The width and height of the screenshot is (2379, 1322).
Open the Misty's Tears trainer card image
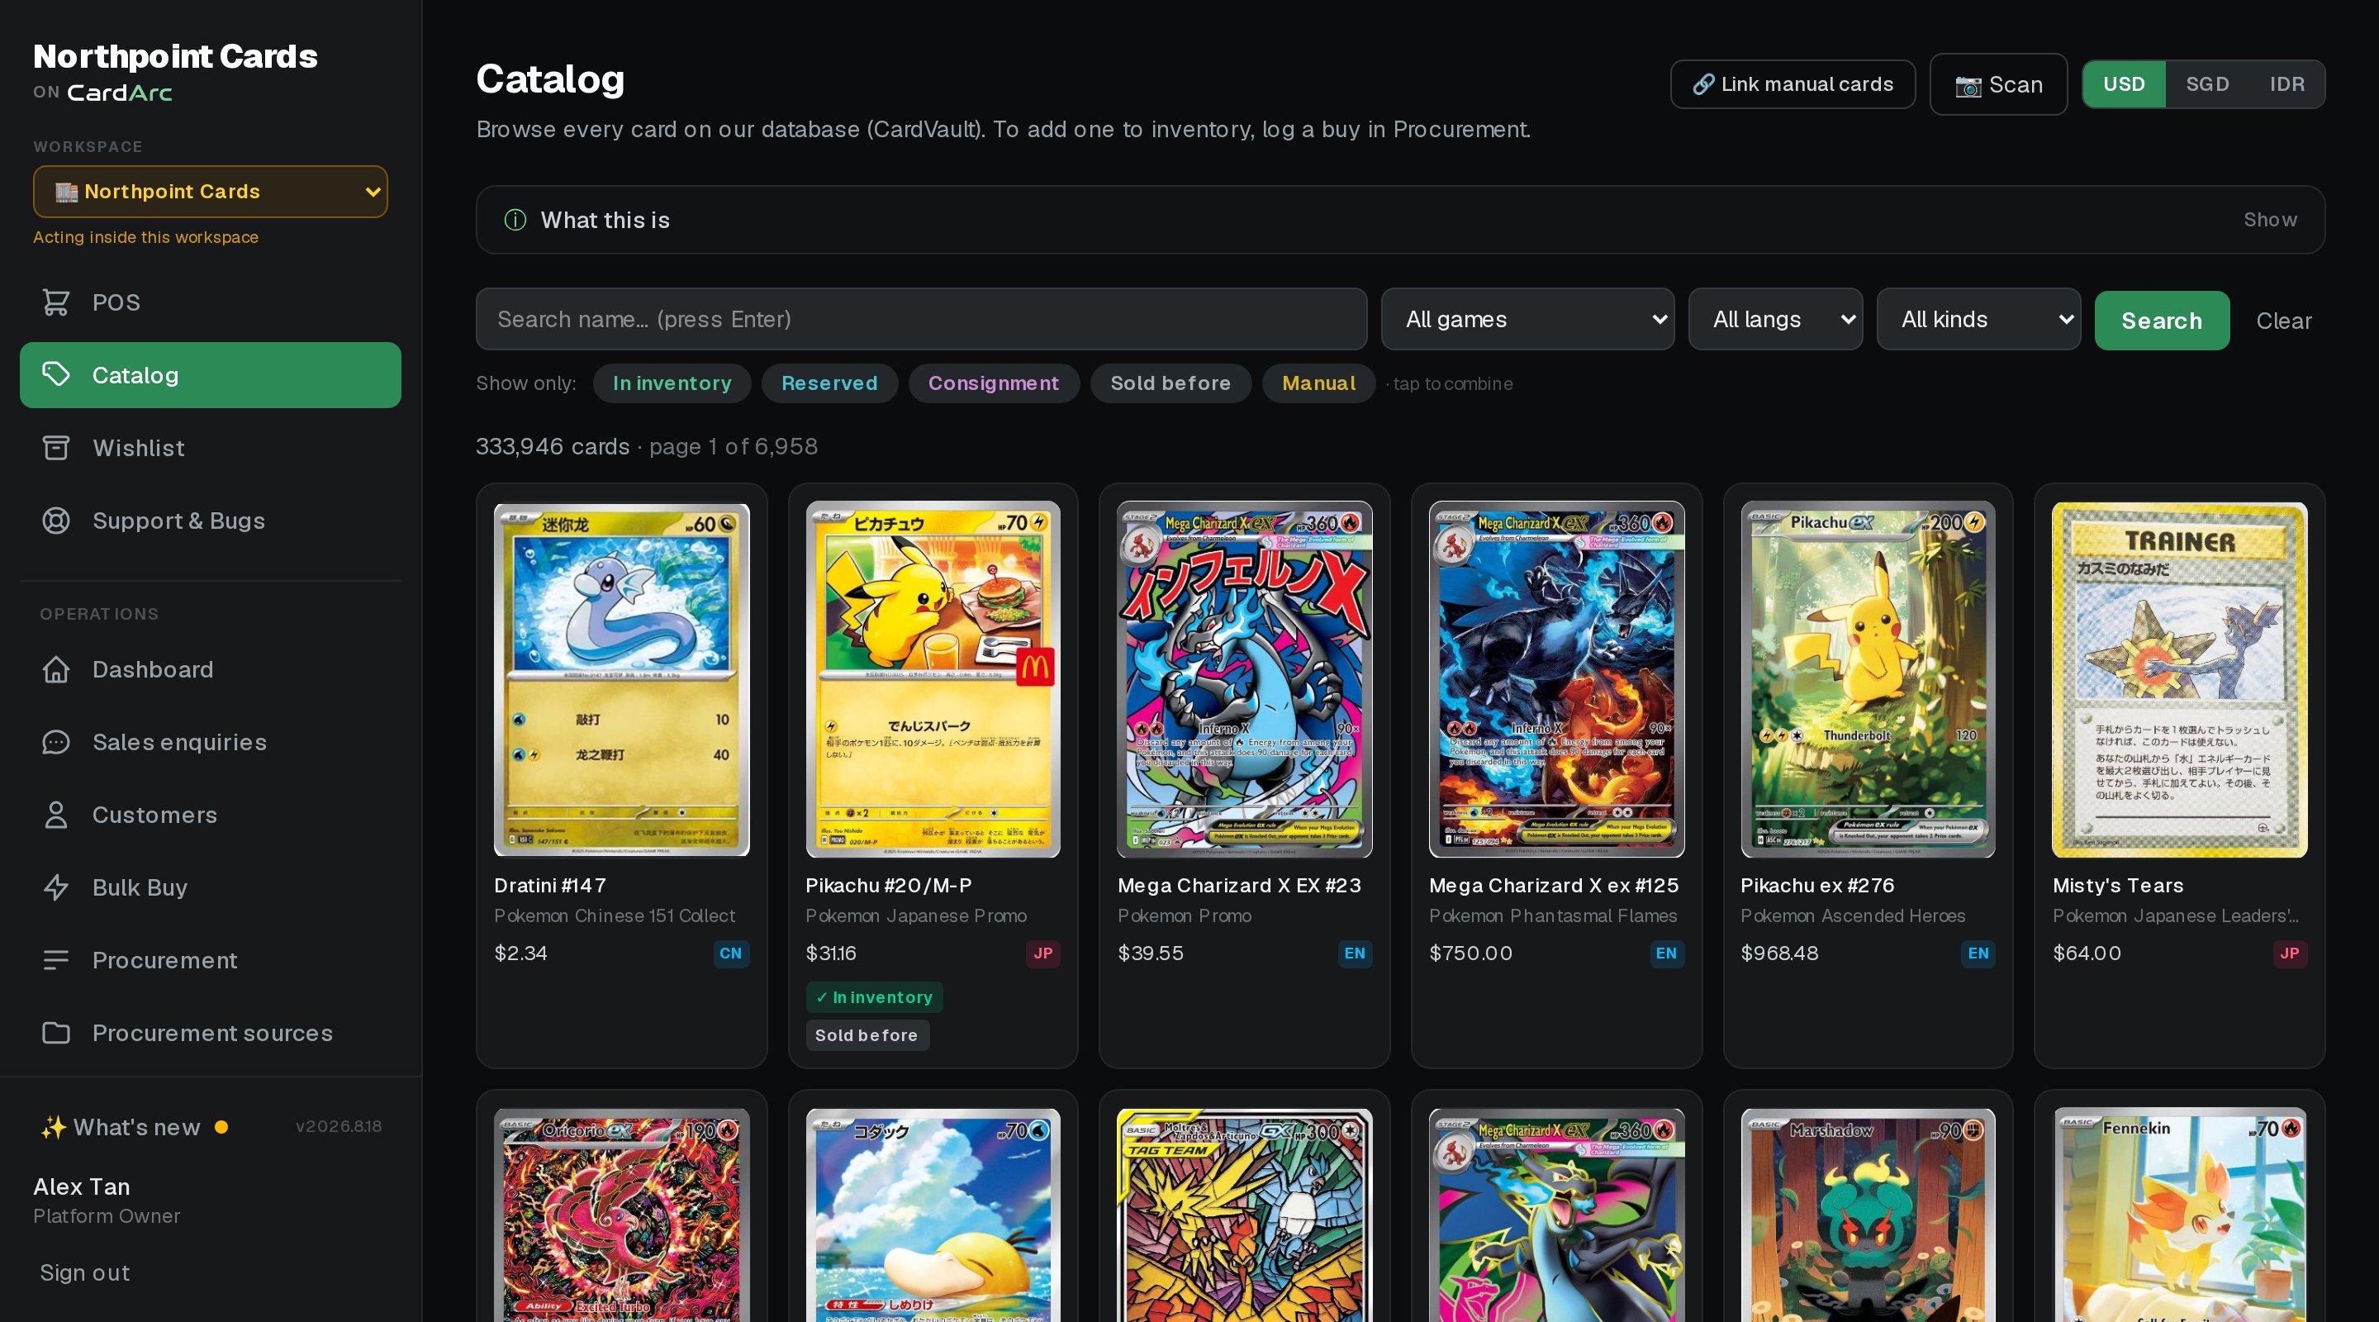(x=2180, y=679)
